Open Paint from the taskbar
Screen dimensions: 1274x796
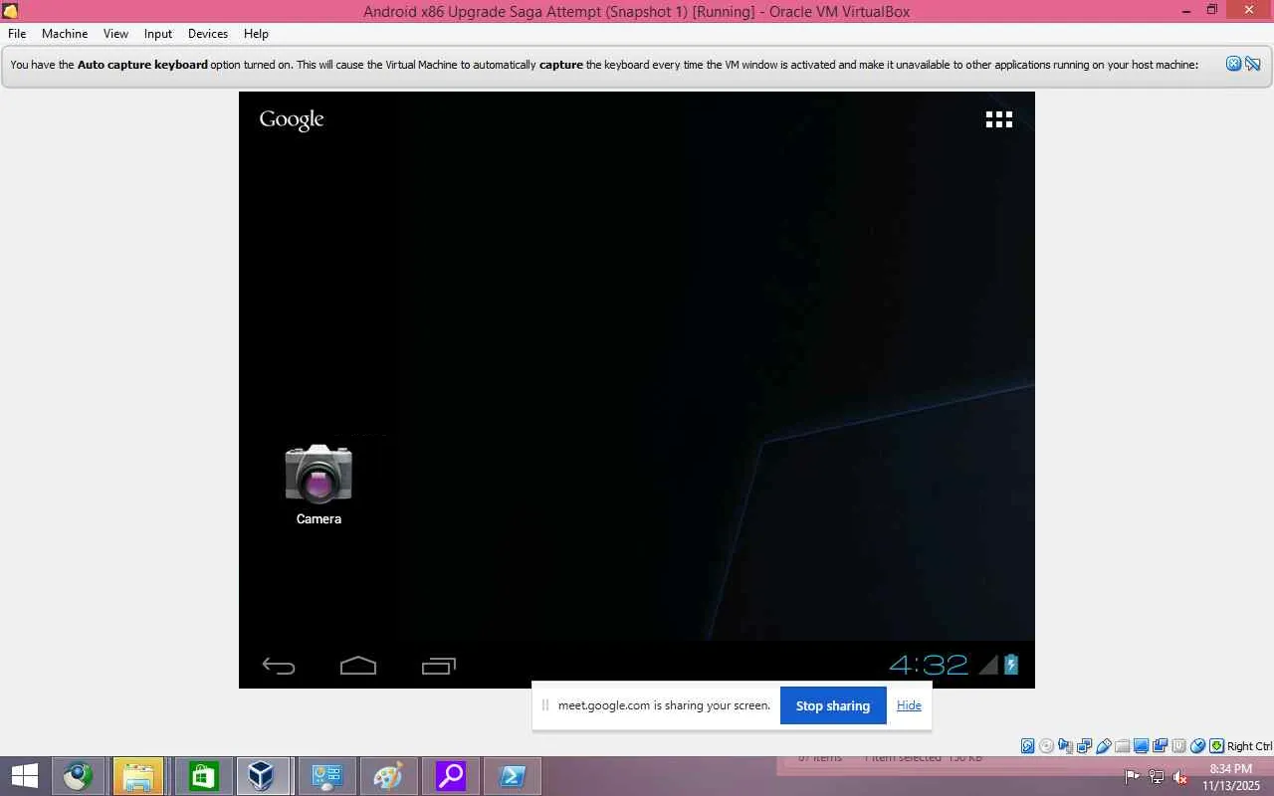click(x=387, y=776)
